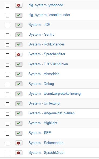Image resolution: width=99 pixels, height=159 pixels.
Task: Open the System - Seitencache plugin
Action: coord(46,143)
